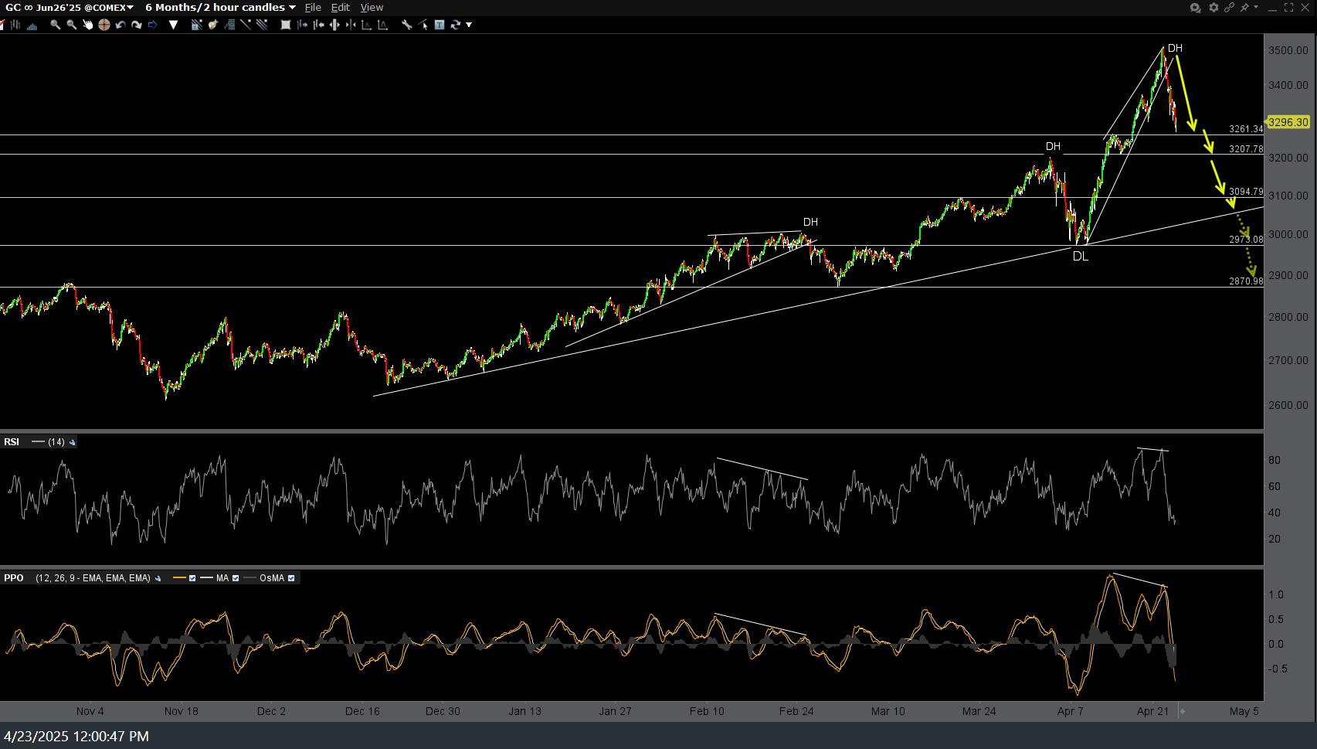Choose the text annotation tool
The width and height of the screenshot is (1317, 749).
439,25
